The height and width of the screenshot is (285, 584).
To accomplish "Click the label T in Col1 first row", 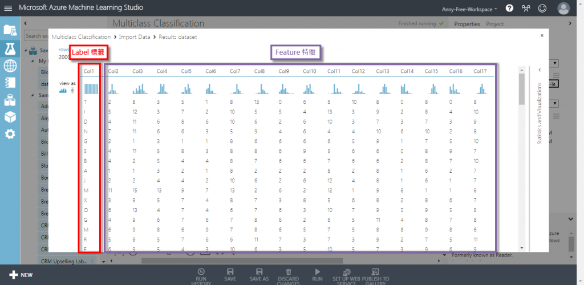I will click(x=86, y=101).
